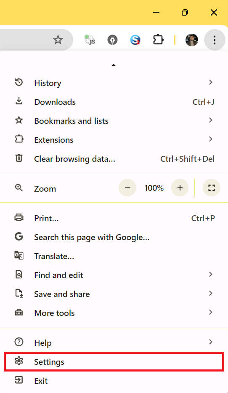Screen dimensions: 228x393
Task: Click the Find and edit document icon
Action: point(19,275)
